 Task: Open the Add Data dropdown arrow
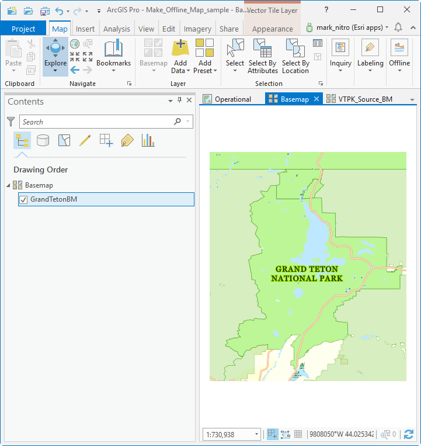point(188,71)
